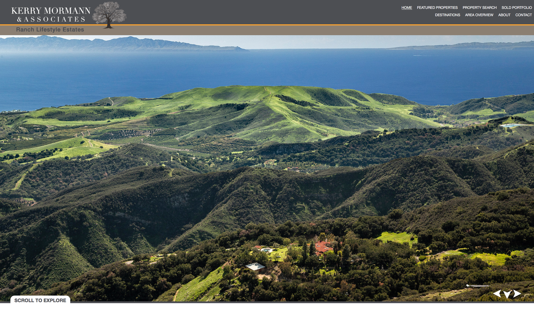
Task: Open FEATURED PROPERTIES in the navigation
Action: pos(437,8)
